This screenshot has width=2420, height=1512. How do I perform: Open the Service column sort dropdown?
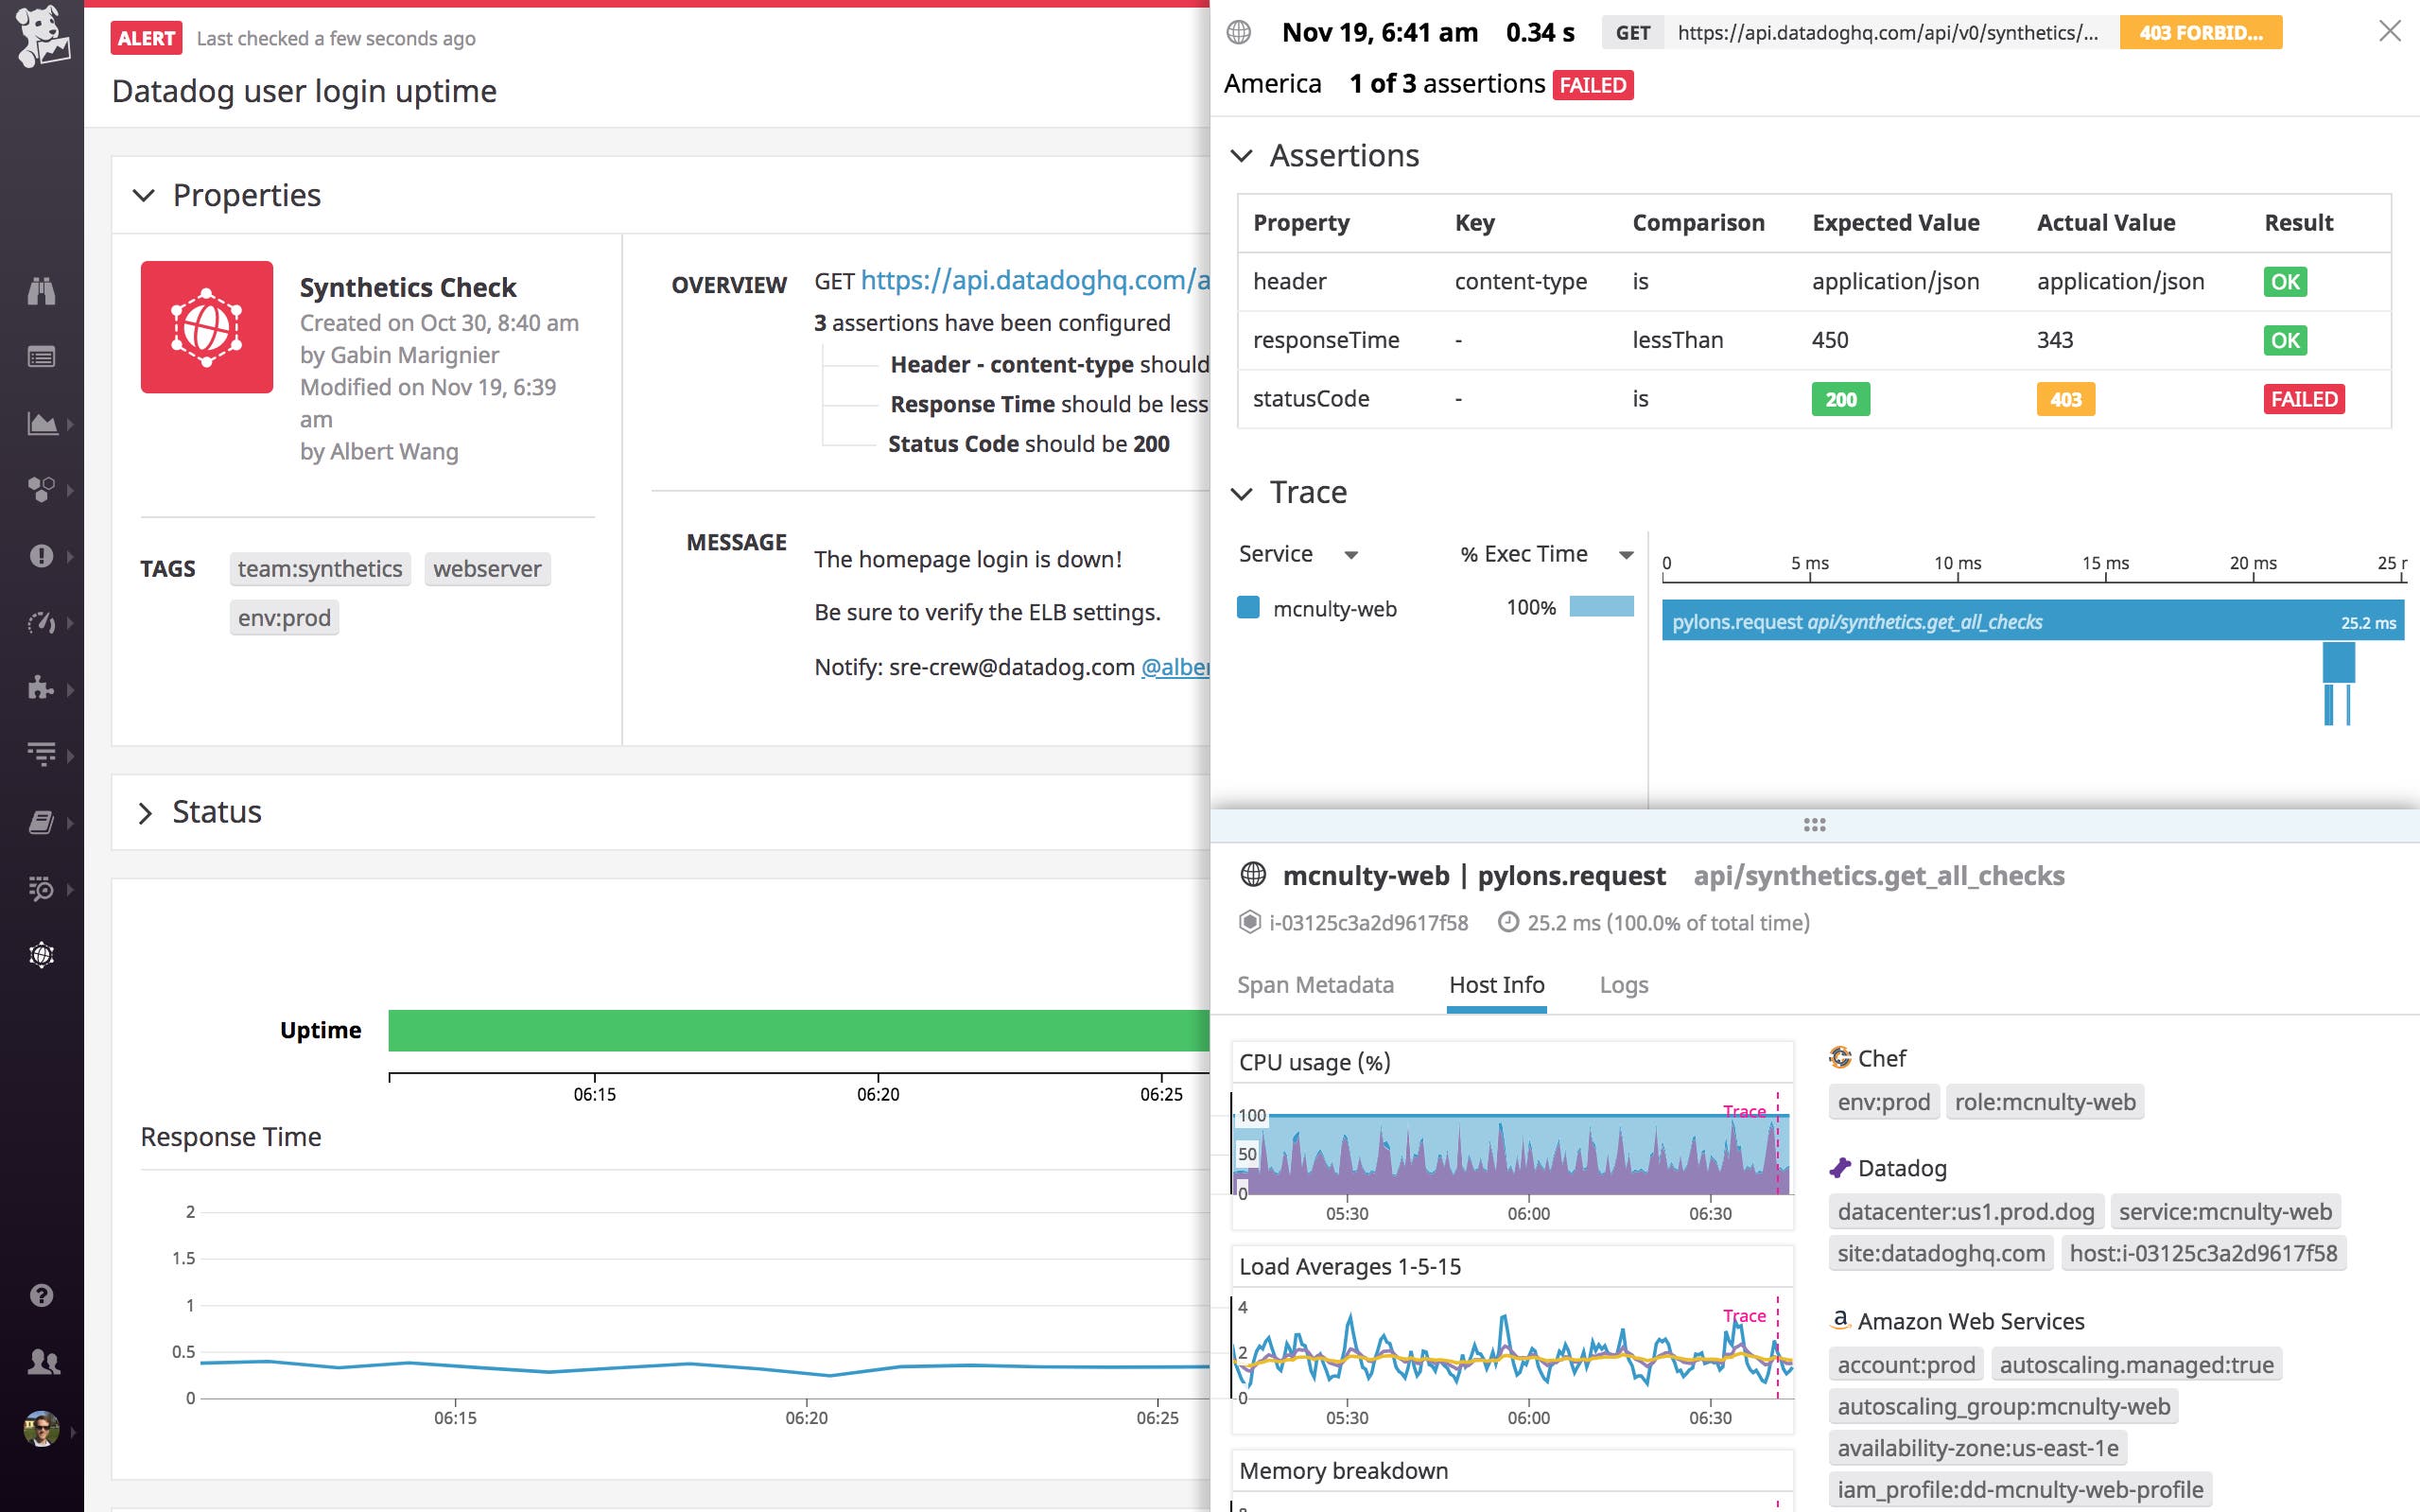point(1353,553)
